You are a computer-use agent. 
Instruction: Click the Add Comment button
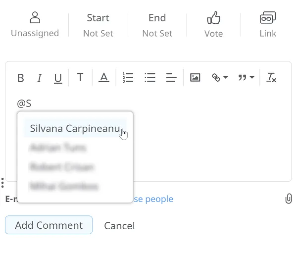[49, 225]
